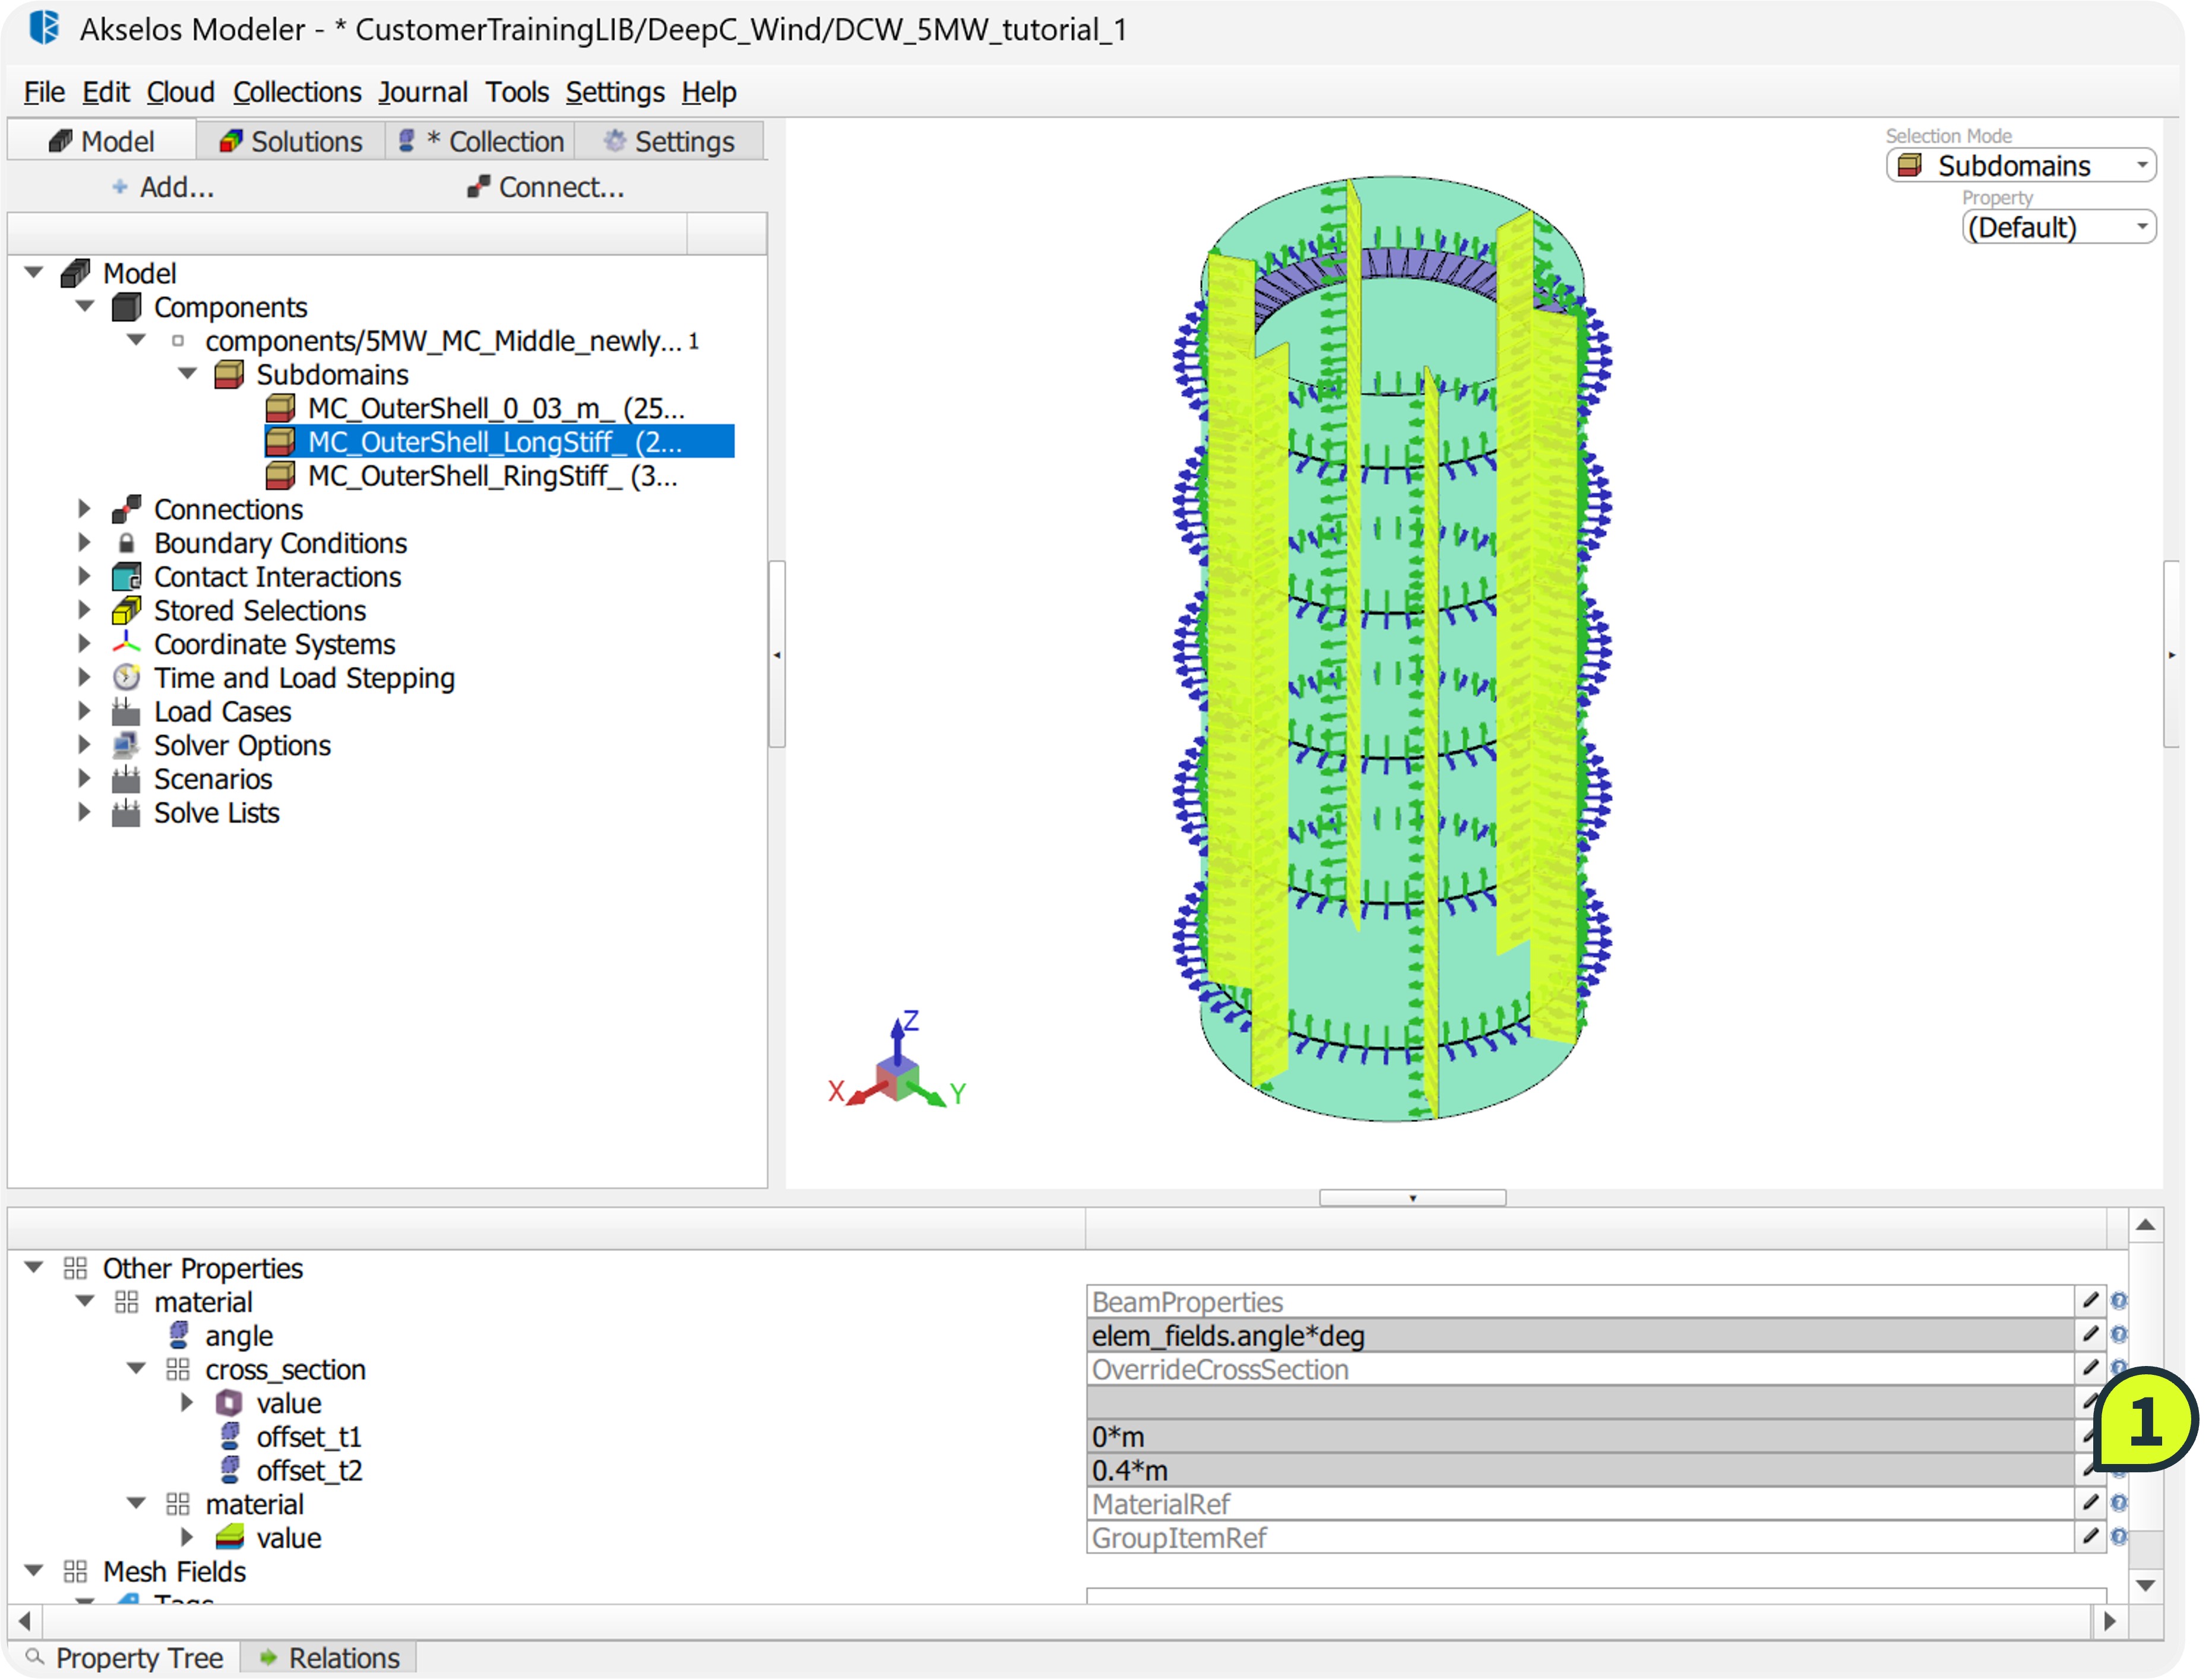Open the Journal menu
Viewport: 2212px width, 1679px height.
pos(422,92)
